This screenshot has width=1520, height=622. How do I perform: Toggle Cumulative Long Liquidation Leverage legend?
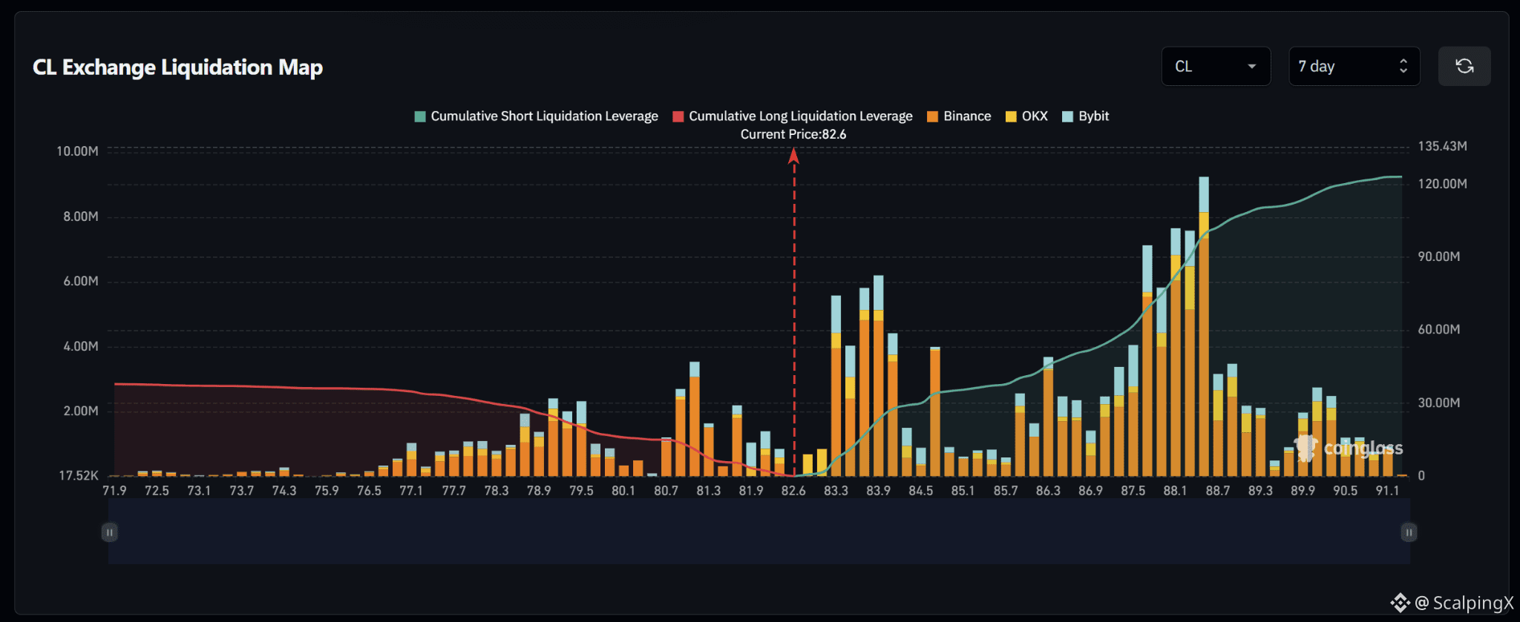[793, 116]
